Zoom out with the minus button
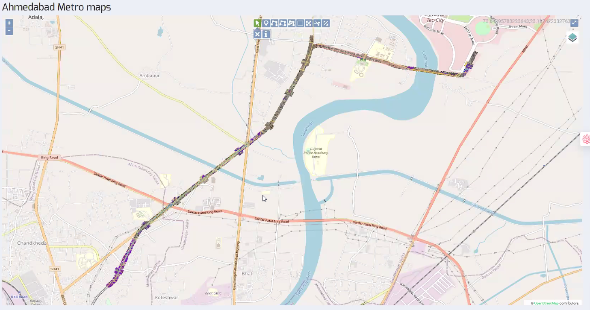This screenshot has height=310, width=590. coord(9,31)
